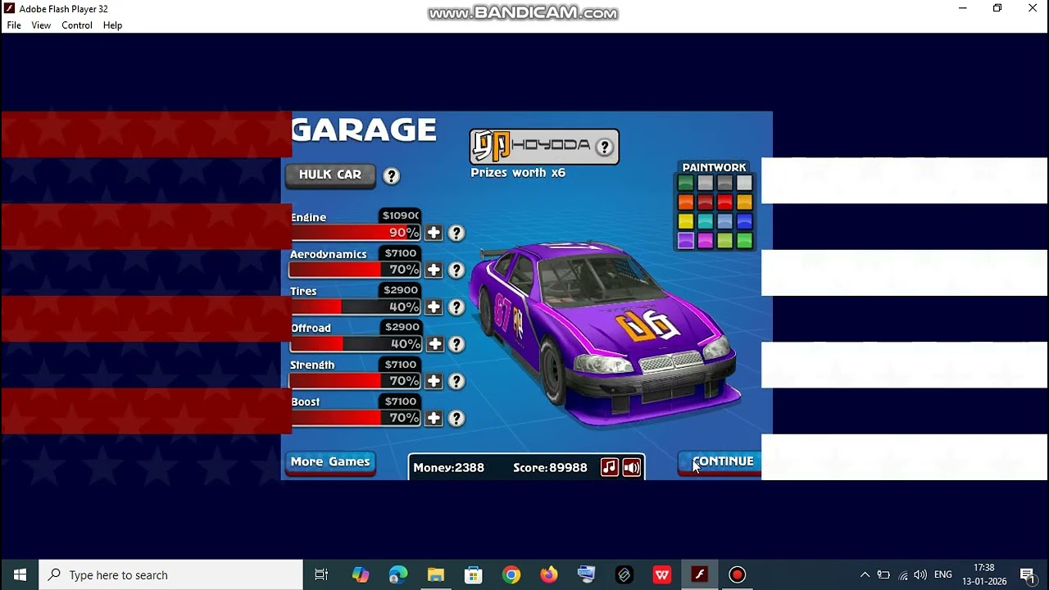Open the File menu
The height and width of the screenshot is (590, 1049).
(x=14, y=25)
